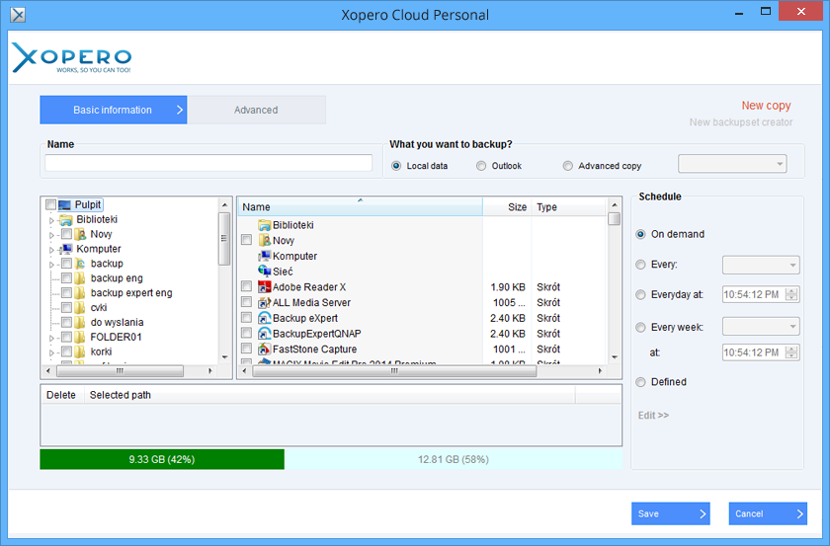Viewport: 830px width, 546px height.
Task: Click the Komputer icon in tree
Action: coord(67,249)
